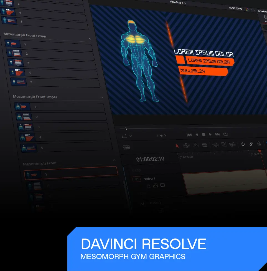
Task: Select the red arrow Selection tool
Action: pos(177,146)
